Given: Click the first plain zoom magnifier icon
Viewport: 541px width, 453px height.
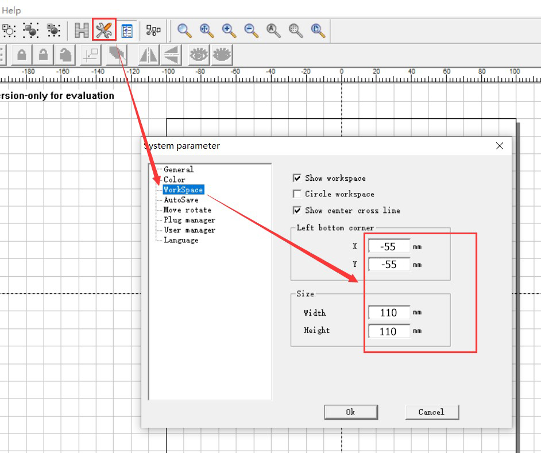Looking at the screenshot, I should [x=184, y=30].
